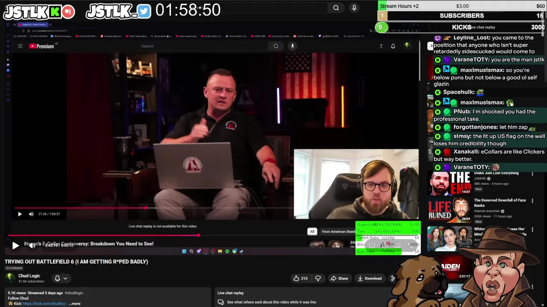The width and height of the screenshot is (547, 307).
Task: Click the Unlisted badge under the title
Action: (14, 268)
